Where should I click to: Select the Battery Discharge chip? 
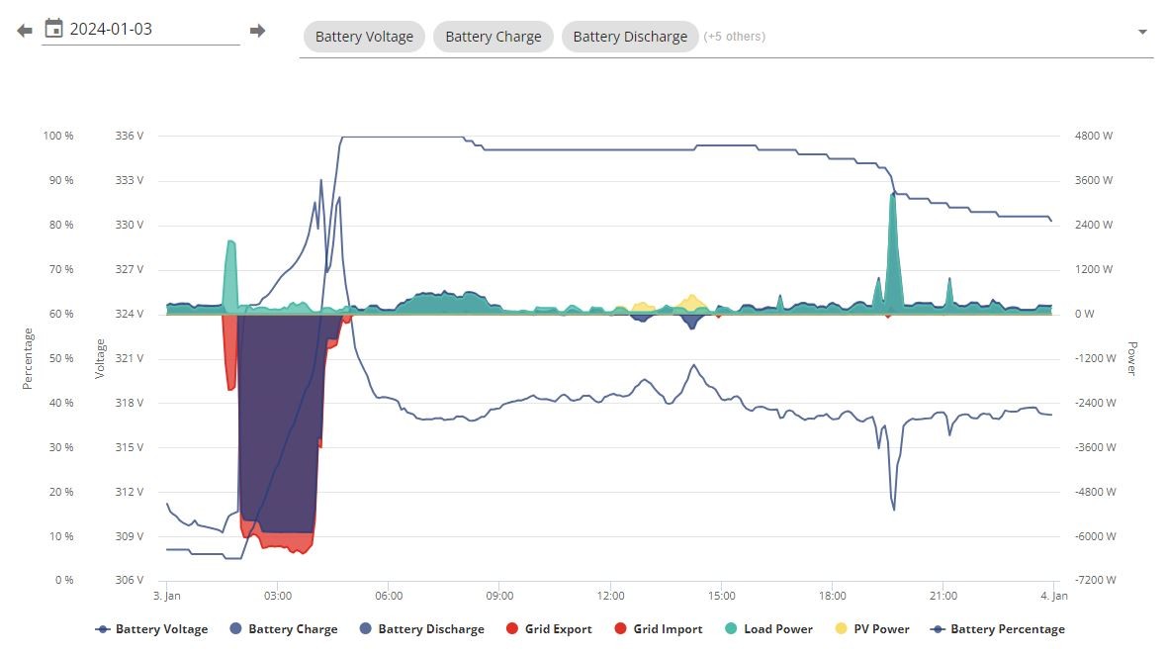click(x=630, y=37)
